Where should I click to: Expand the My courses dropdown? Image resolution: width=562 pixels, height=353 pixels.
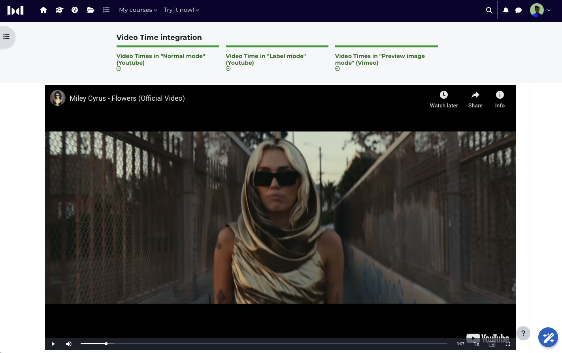[138, 10]
